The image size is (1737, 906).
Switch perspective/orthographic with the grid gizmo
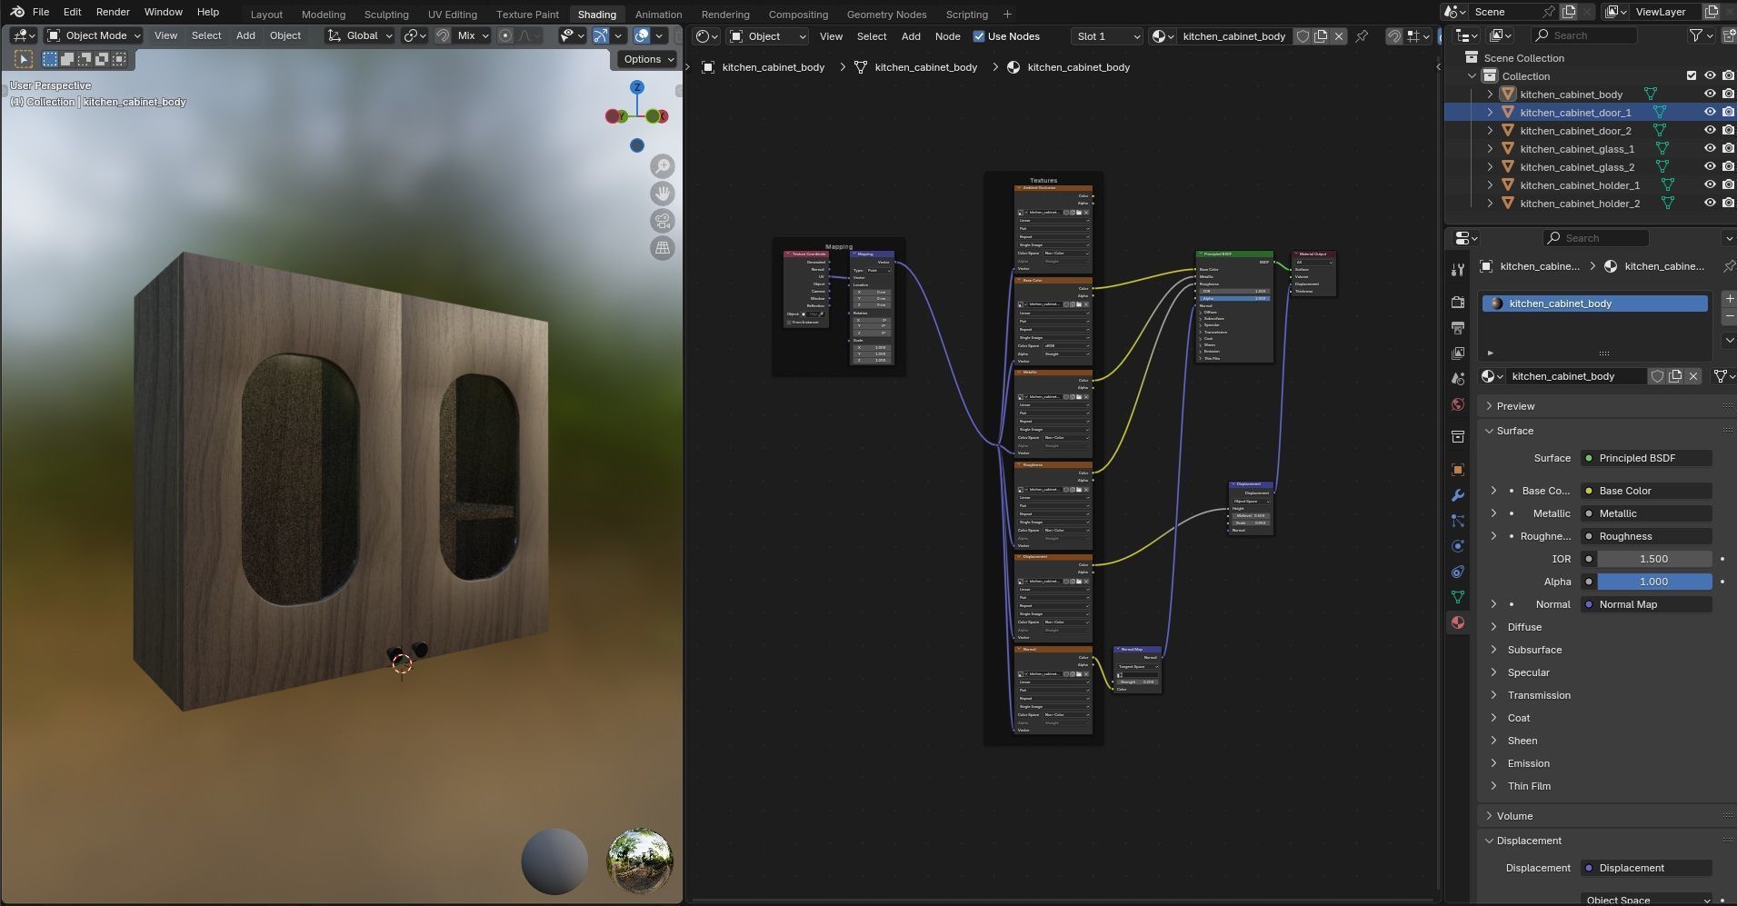click(663, 248)
